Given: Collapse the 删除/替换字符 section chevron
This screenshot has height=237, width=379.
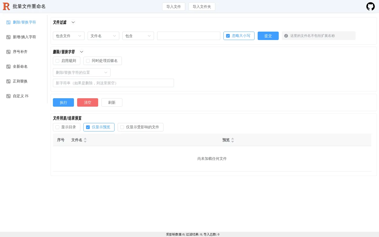Looking at the screenshot, I should [x=82, y=52].
